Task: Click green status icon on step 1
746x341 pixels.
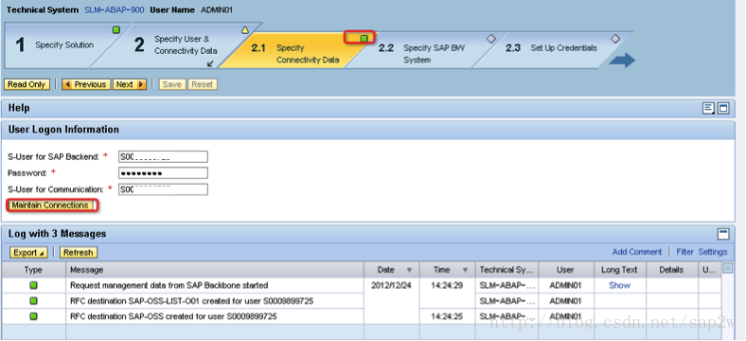Action: click(x=116, y=30)
